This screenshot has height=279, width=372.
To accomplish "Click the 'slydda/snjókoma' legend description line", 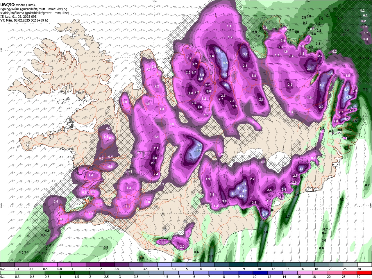I will tap(35, 13).
